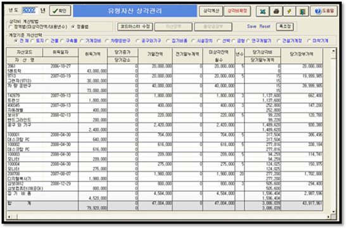Choose the 집기비품 asset category radio

coord(168,41)
